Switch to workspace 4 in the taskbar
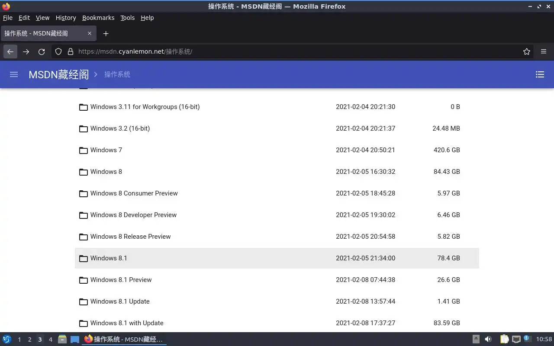Screen dimensions: 554x346 click(50, 340)
